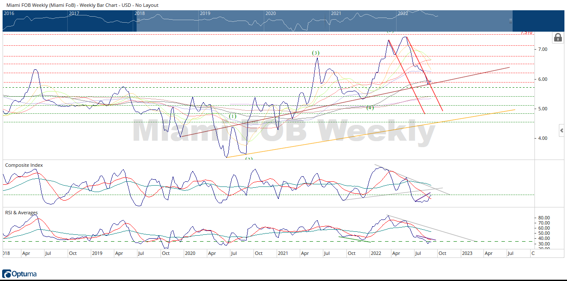The width and height of the screenshot is (567, 281).
Task: Jump to 2017 in the overview strip
Action: (74, 13)
